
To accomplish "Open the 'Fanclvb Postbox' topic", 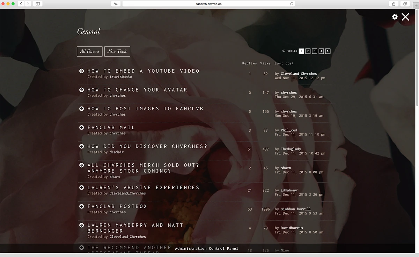I will click(117, 206).
